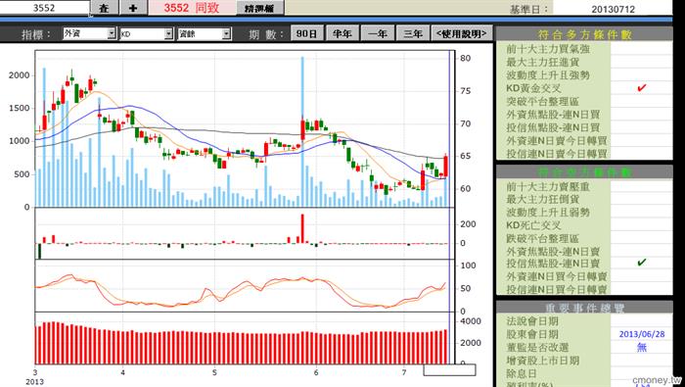Viewport: 685px width, 387px height.
Task: Click the 投信焦點股-連N日賣 row label
Action: coord(553,264)
